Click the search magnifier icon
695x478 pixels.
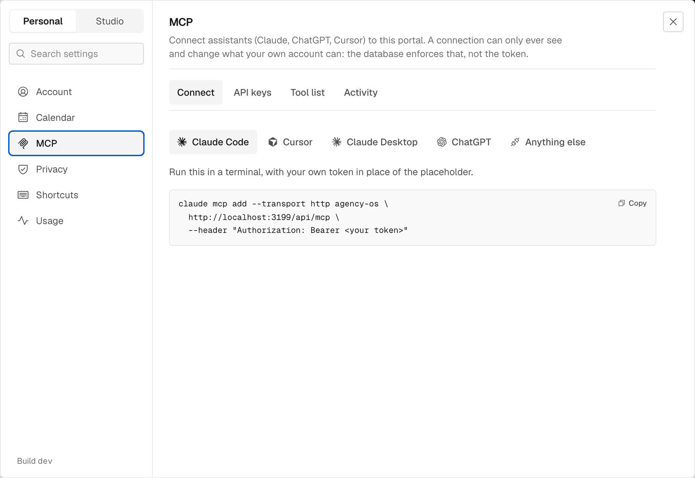pyautogui.click(x=21, y=54)
